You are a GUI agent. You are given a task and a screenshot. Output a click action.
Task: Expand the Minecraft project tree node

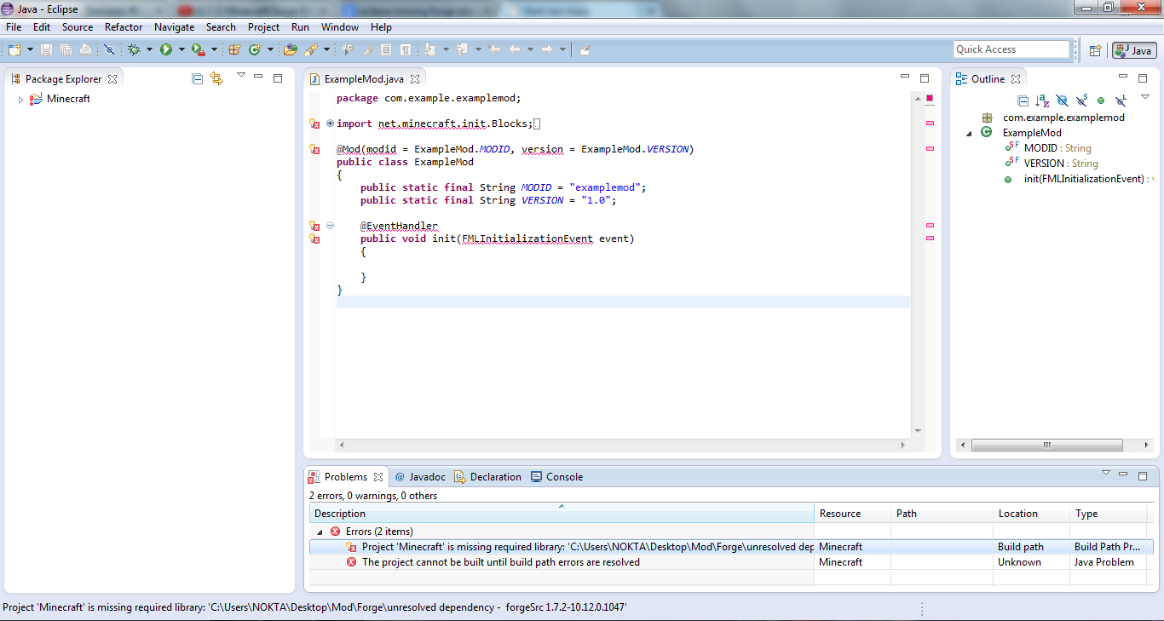click(x=21, y=100)
